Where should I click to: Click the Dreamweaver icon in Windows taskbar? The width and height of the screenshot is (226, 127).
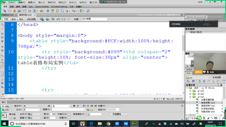pyautogui.click(x=134, y=124)
